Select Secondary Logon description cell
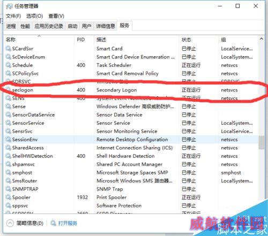Image resolution: width=268 pixels, height=236 pixels. pos(117,90)
